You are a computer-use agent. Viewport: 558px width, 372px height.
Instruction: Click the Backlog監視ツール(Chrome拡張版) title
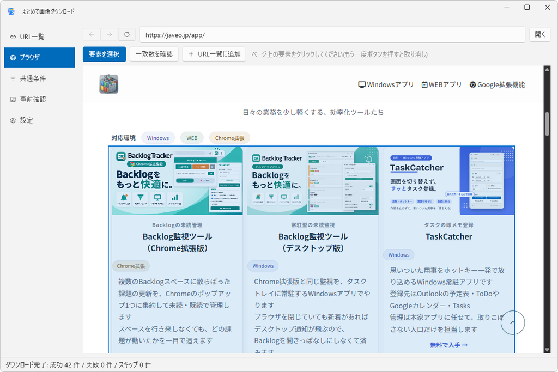pyautogui.click(x=177, y=242)
